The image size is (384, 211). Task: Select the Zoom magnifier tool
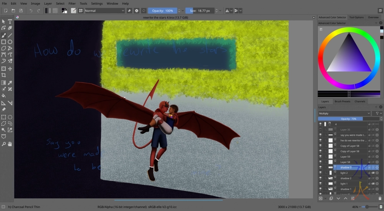(x=3, y=144)
